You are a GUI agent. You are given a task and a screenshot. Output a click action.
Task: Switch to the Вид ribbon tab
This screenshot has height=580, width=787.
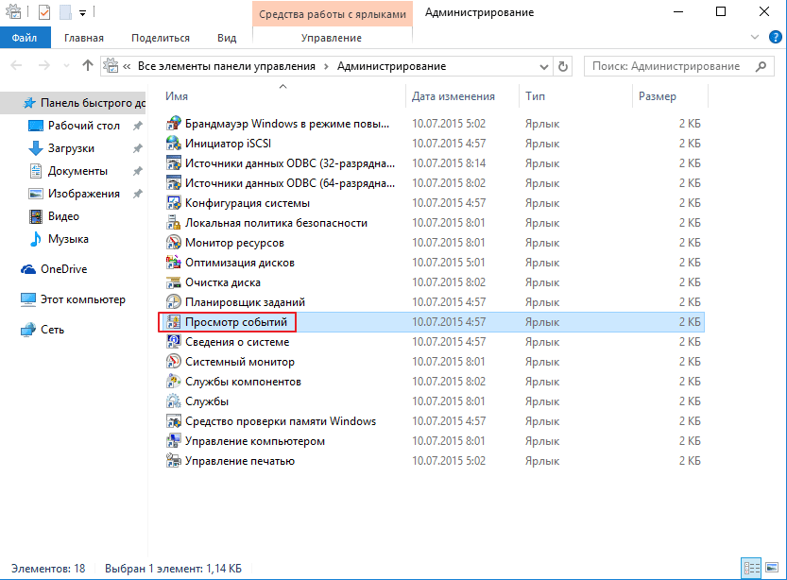[227, 38]
